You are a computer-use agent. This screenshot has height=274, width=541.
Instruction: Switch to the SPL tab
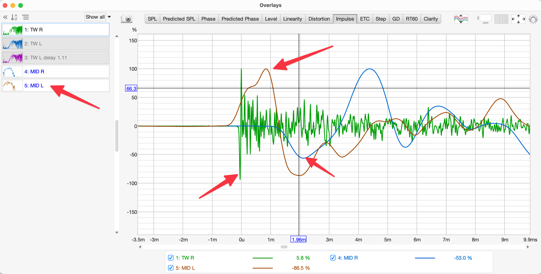pos(152,19)
